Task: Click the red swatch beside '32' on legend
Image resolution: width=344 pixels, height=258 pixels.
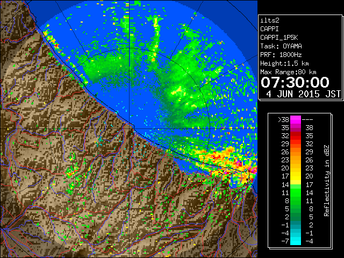Action: 296,136
